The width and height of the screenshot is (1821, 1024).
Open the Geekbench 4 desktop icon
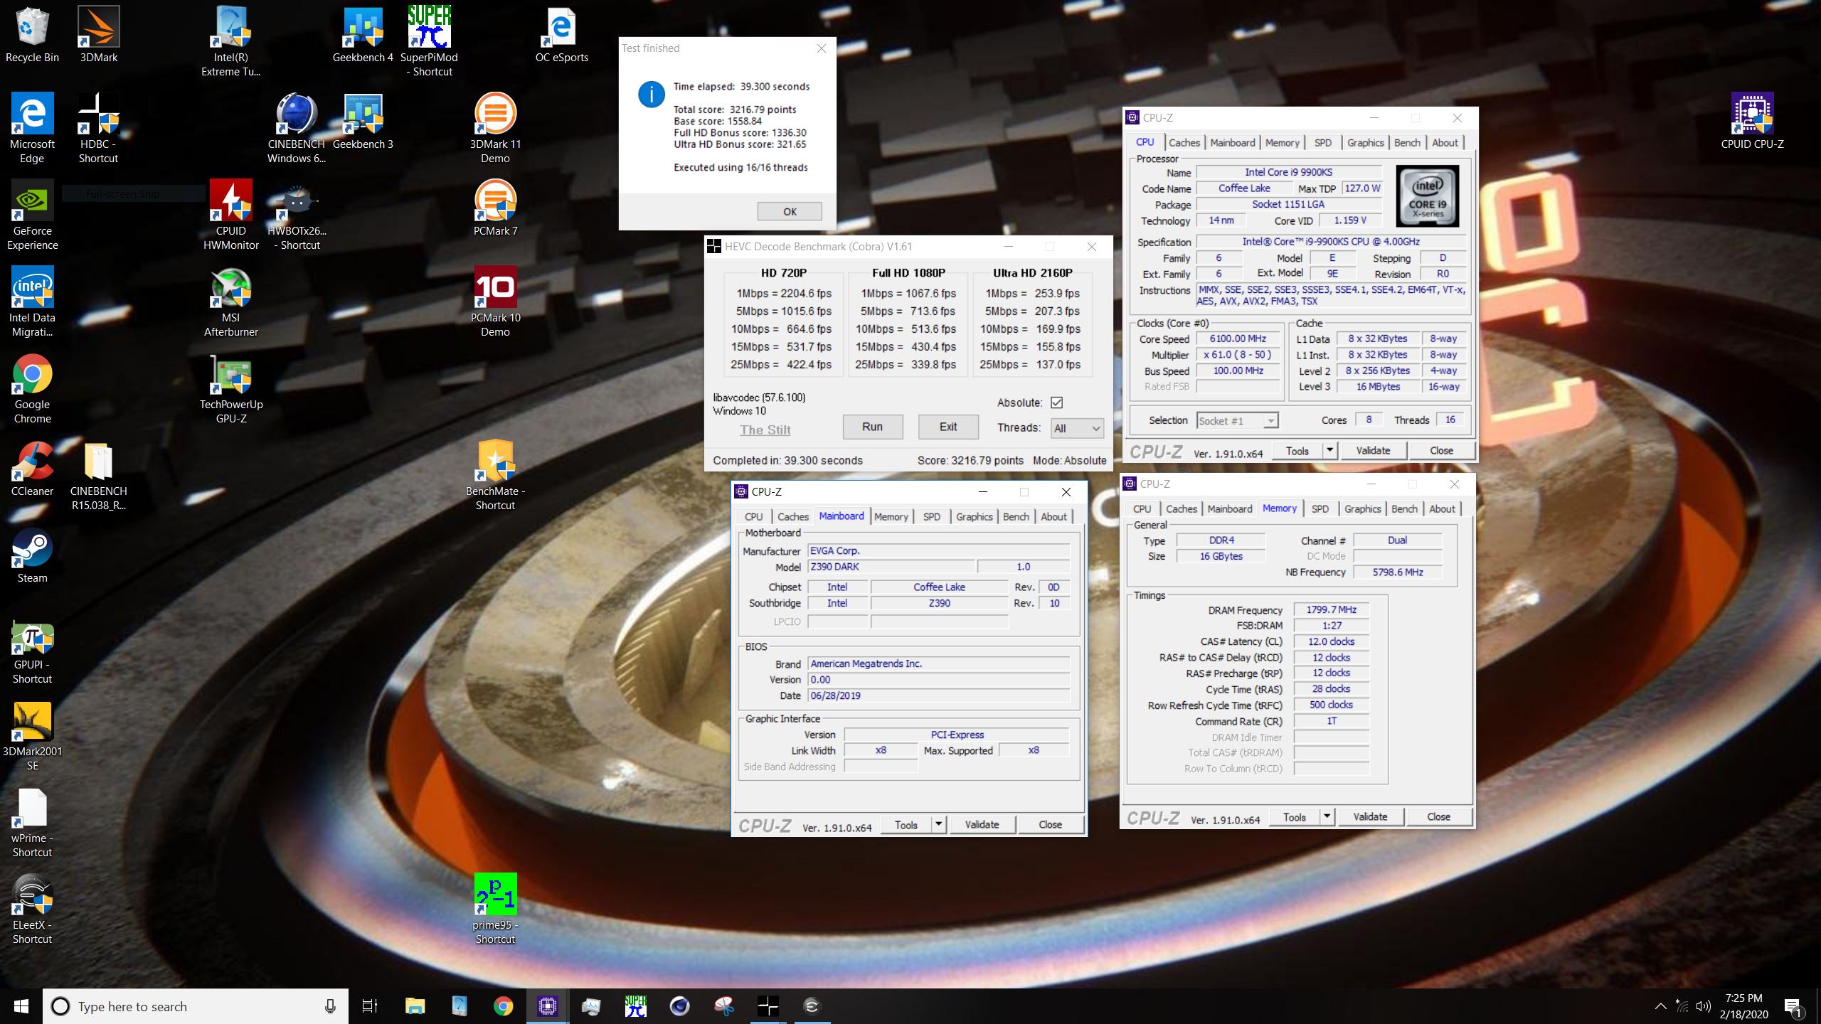[x=363, y=34]
